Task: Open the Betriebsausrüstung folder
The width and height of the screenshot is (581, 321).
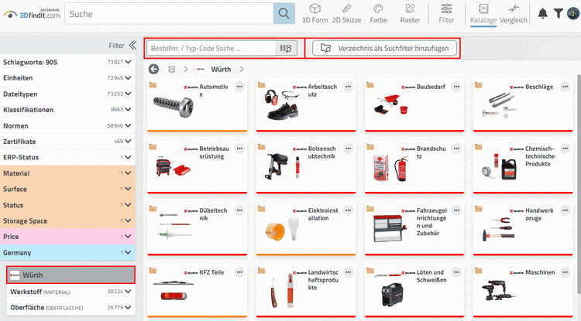Action: coord(197,168)
